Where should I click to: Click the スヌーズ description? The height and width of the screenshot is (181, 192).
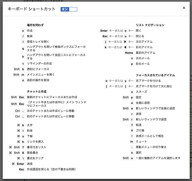[x=141, y=92]
